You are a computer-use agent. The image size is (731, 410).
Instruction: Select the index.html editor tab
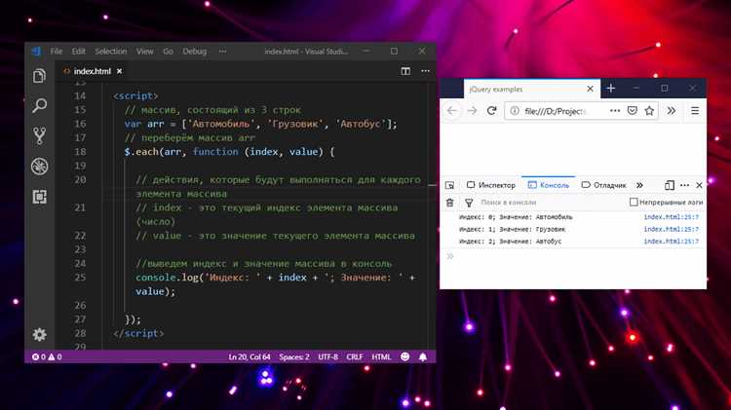92,71
